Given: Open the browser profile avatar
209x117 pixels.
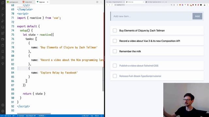Looking at the screenshot, I should coord(205,5).
